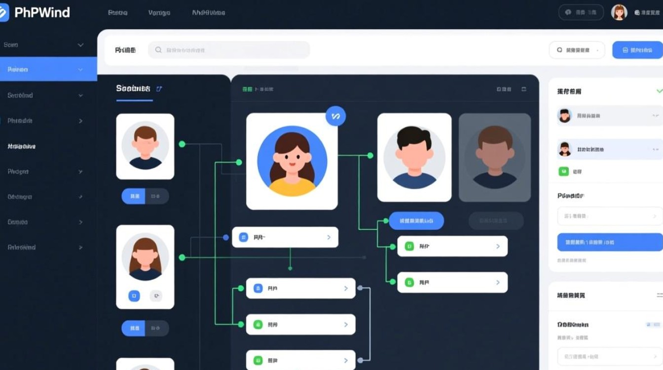Click blue square icon under the long-haired avatar
Screen dimensions: 663x370
pyautogui.click(x=134, y=296)
